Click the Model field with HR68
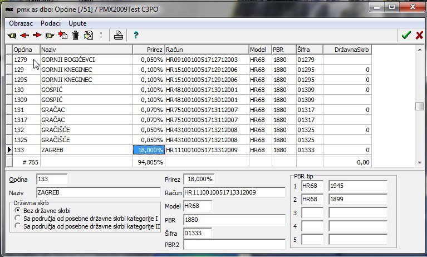The width and height of the screenshot is (427, 257). click(198, 206)
